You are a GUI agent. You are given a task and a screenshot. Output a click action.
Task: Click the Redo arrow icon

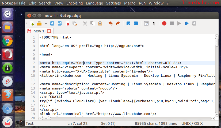pyautogui.click(x=118, y=24)
